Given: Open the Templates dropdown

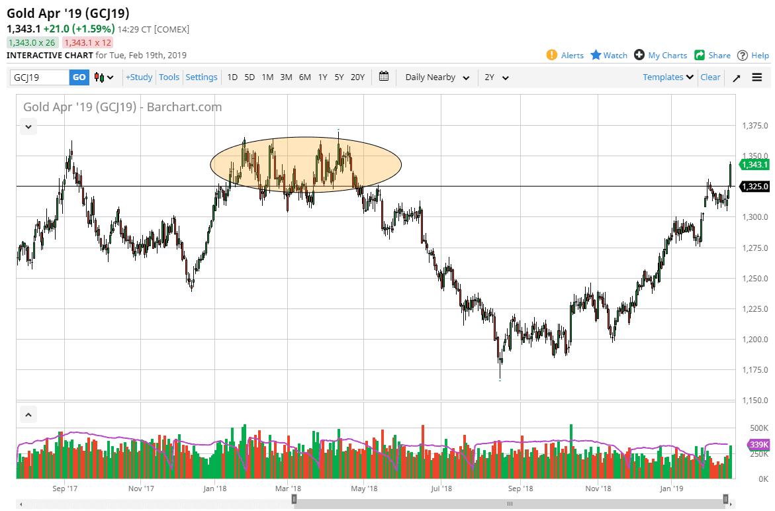Looking at the screenshot, I should pyautogui.click(x=668, y=77).
